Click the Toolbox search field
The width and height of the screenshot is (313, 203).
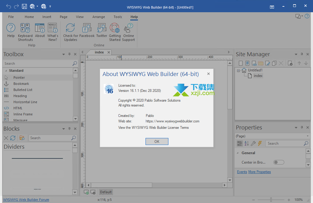pos(37,63)
